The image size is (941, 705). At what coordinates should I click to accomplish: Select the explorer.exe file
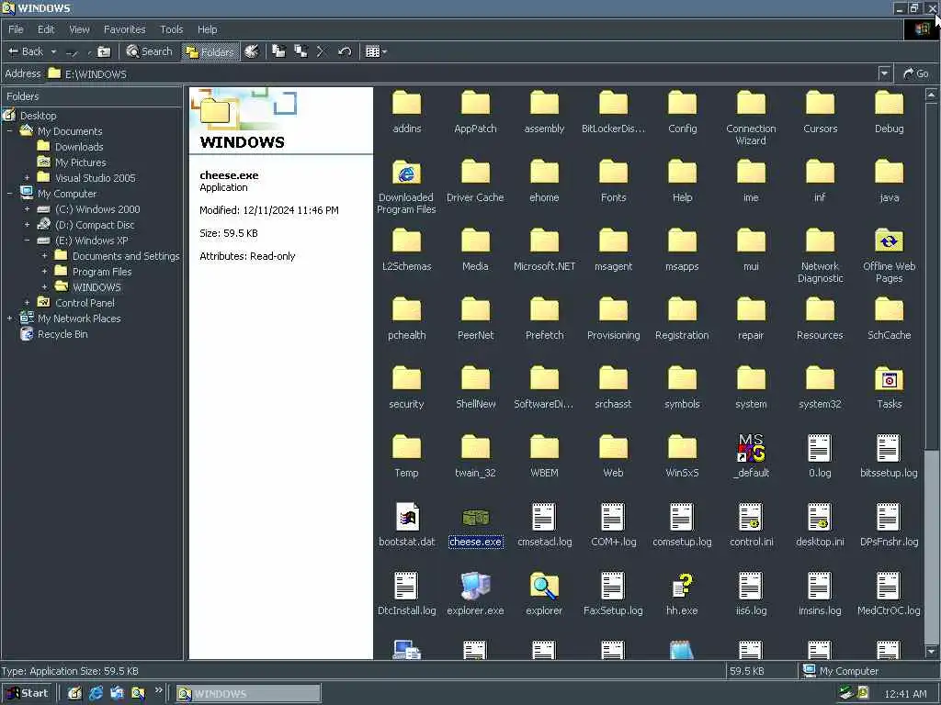(x=475, y=594)
